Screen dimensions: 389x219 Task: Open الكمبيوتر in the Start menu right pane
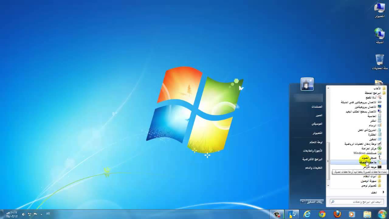pos(318,133)
